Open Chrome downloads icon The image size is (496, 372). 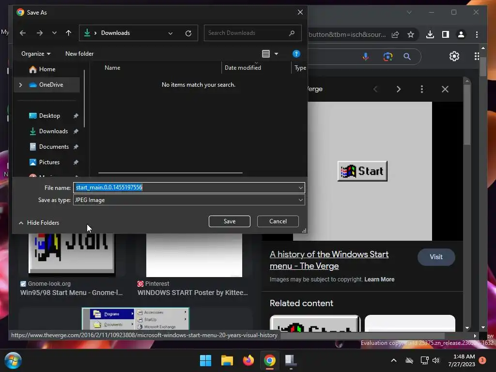tap(430, 34)
